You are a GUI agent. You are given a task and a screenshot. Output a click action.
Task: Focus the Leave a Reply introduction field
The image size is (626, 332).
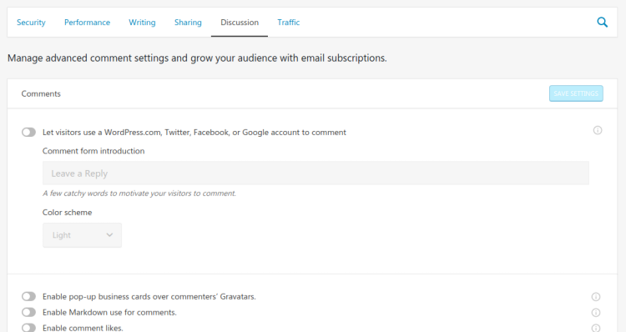(316, 174)
